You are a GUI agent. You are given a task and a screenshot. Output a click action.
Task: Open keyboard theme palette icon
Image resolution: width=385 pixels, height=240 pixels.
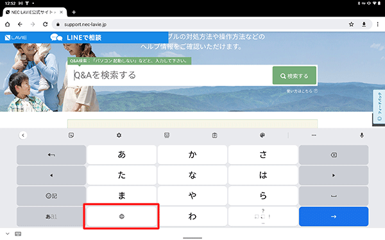pos(262,135)
